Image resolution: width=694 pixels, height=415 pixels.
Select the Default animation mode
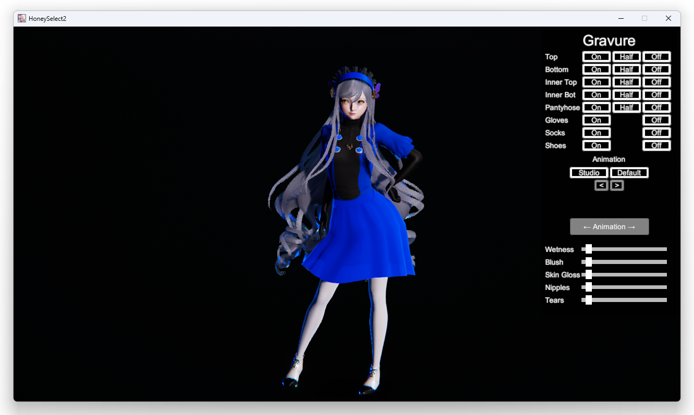[x=629, y=172]
